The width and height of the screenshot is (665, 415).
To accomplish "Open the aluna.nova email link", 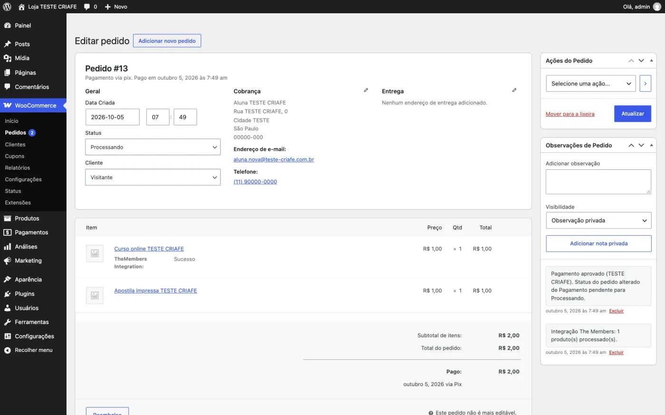I will pos(274,159).
